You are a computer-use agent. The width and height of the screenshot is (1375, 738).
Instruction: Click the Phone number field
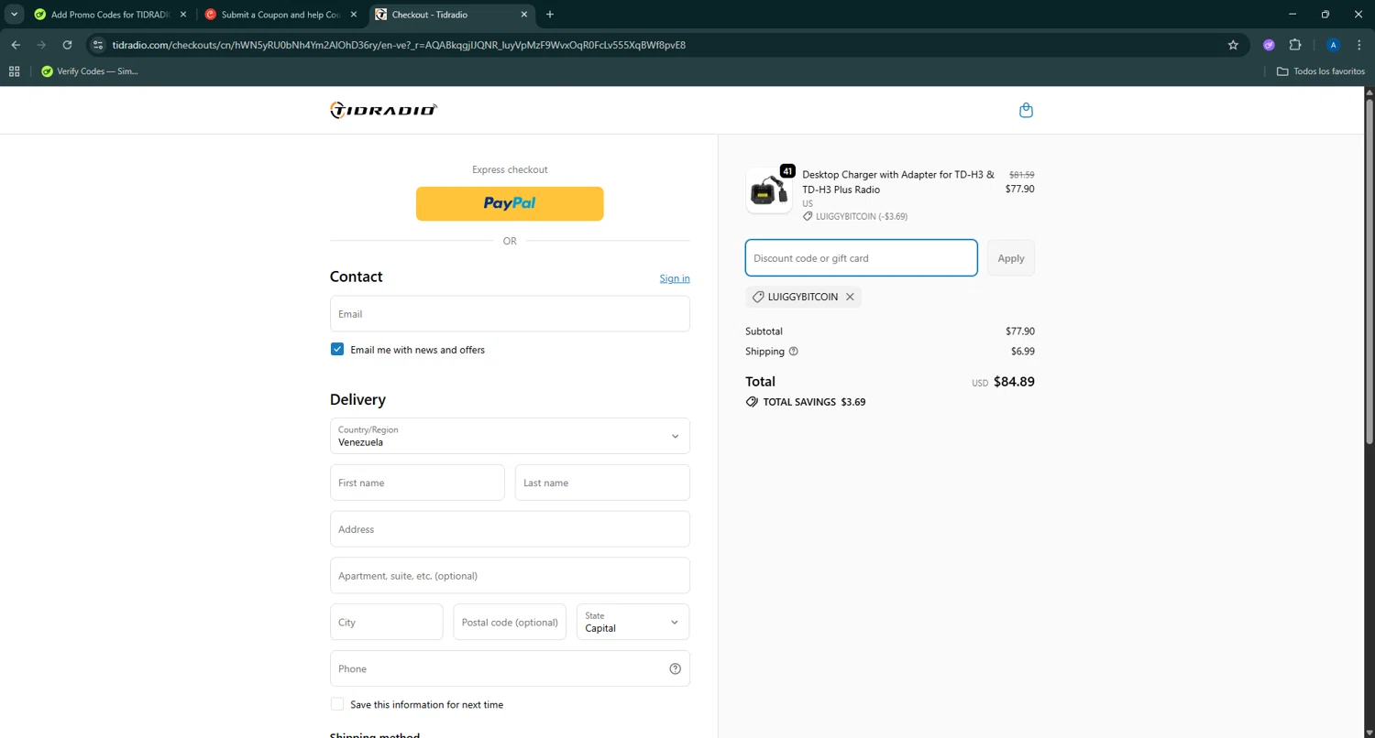click(x=510, y=668)
